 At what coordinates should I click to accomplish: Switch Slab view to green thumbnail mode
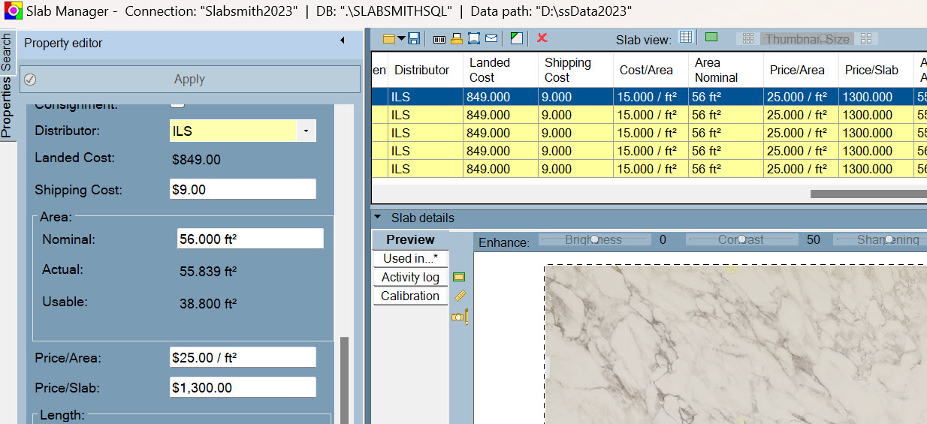pos(711,38)
